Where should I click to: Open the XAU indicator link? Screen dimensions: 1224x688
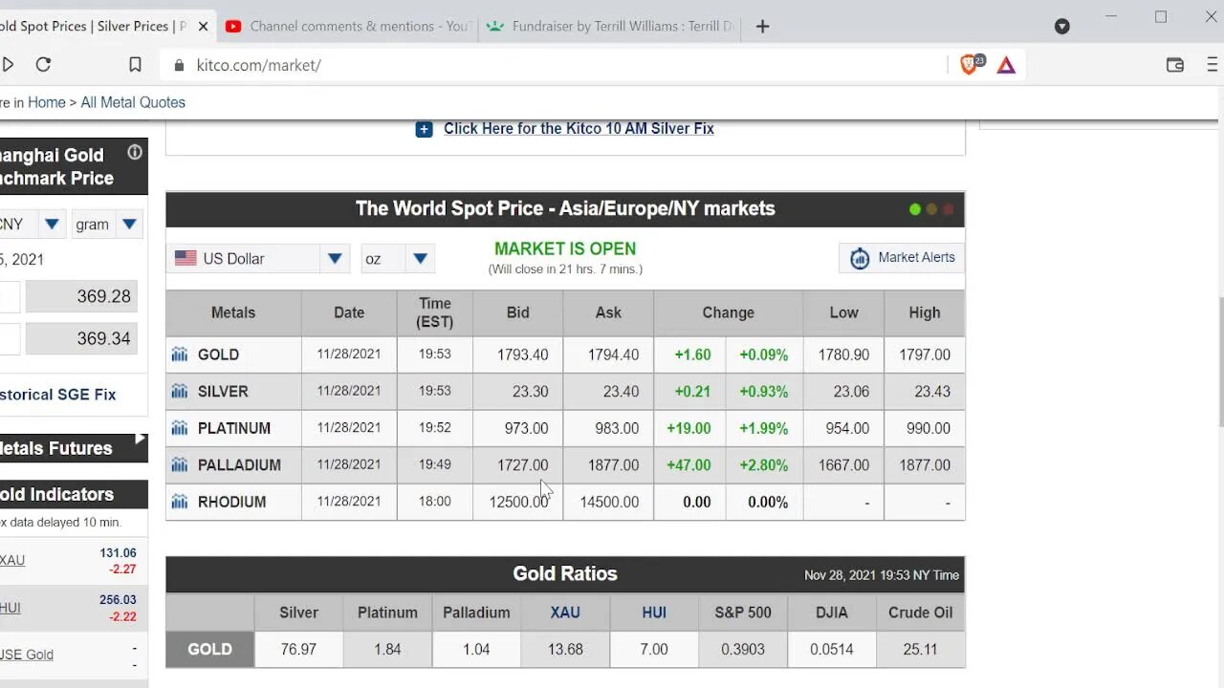coord(12,560)
